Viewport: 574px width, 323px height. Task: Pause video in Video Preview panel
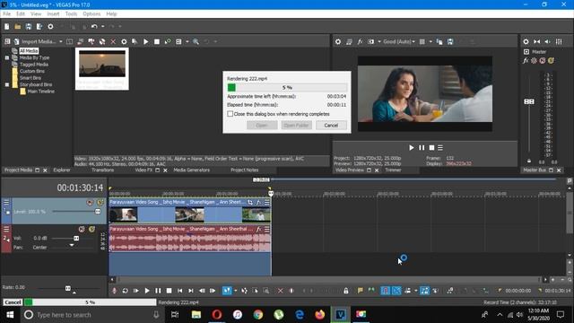422,147
